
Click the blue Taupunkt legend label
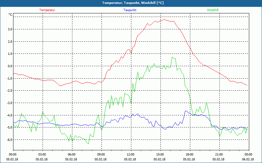130,10
